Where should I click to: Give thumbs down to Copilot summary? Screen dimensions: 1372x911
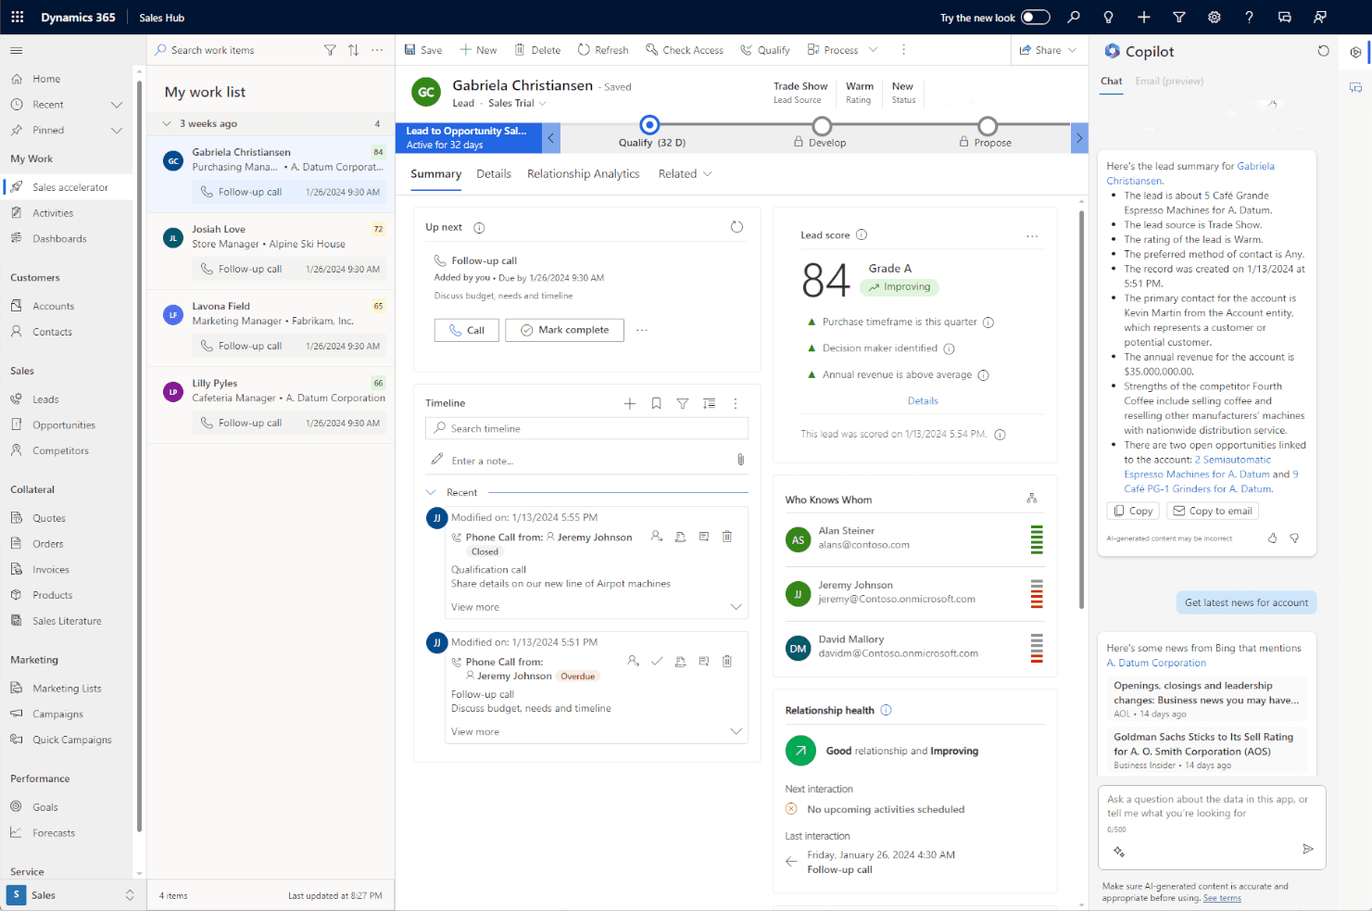1294,538
